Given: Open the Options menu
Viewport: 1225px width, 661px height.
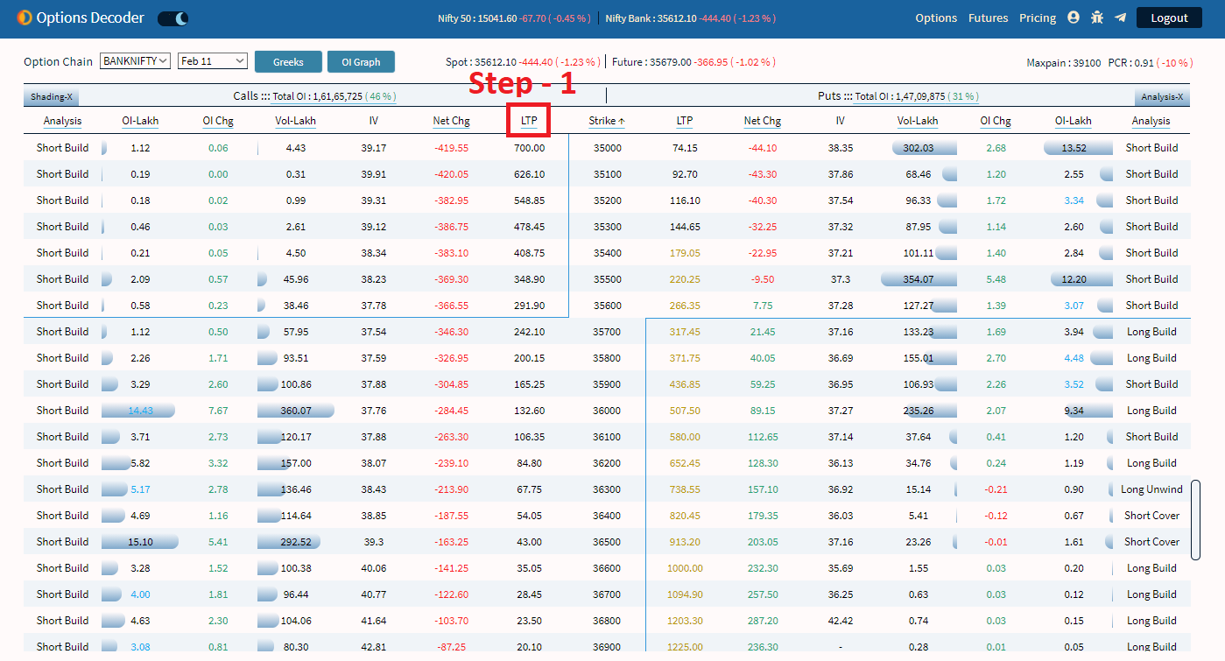Looking at the screenshot, I should [936, 18].
